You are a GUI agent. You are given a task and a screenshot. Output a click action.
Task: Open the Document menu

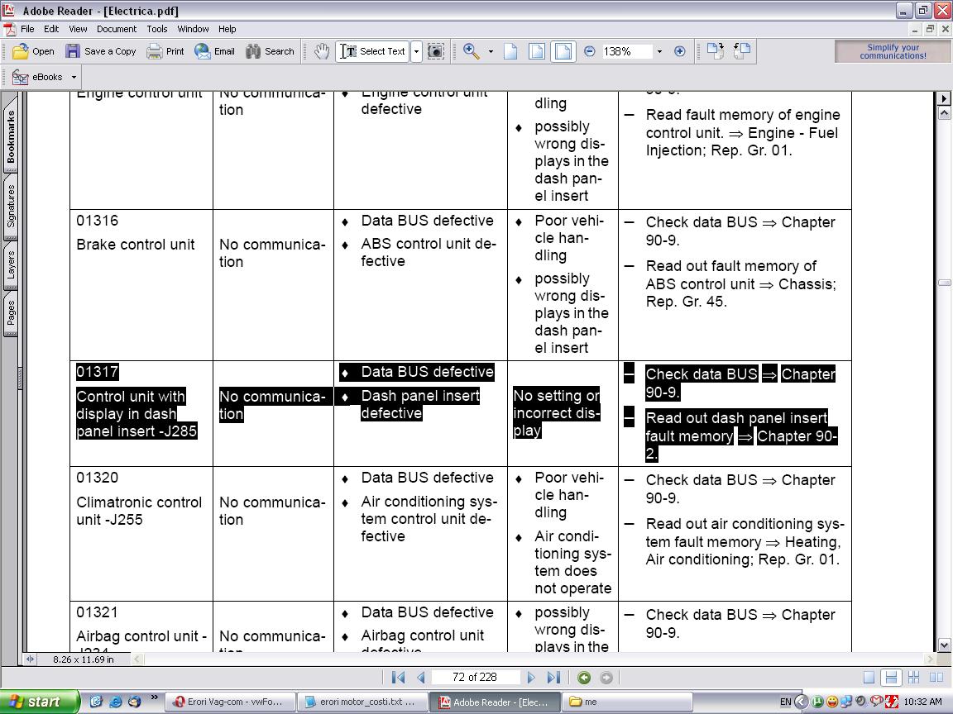116,29
